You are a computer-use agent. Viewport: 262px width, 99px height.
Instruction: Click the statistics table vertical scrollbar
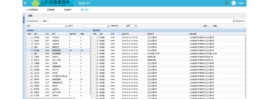tap(90, 65)
